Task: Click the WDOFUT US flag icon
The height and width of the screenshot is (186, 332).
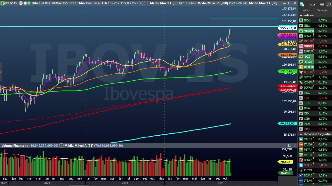Action: click(x=301, y=46)
